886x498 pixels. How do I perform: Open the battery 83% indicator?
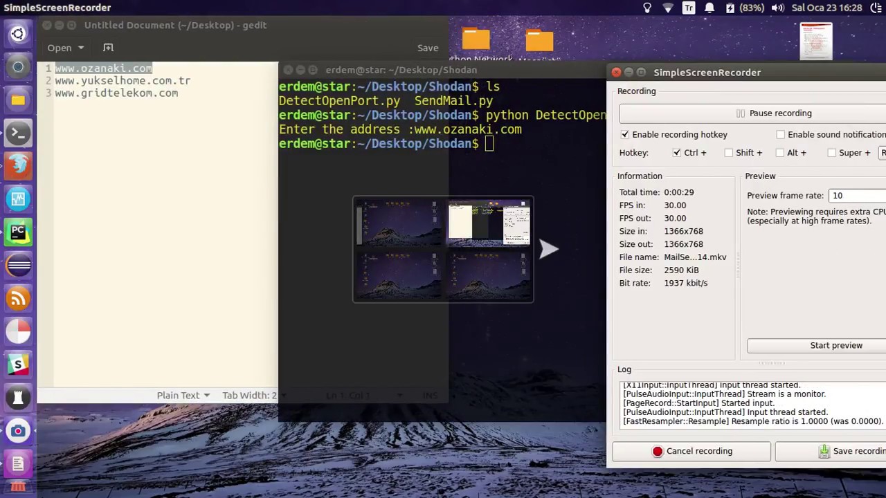[x=744, y=8]
